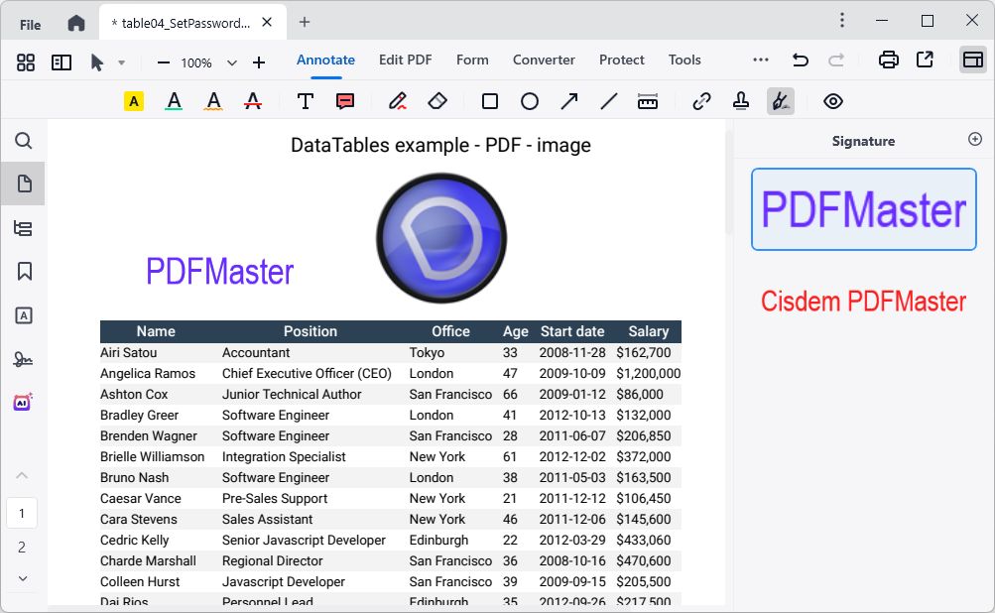This screenshot has height=613, width=995.
Task: Open the zoom level dropdown
Action: coord(232,62)
